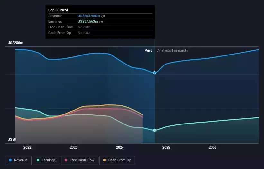
Task: Click the Analysts Forecasts label
Action: click(x=172, y=50)
